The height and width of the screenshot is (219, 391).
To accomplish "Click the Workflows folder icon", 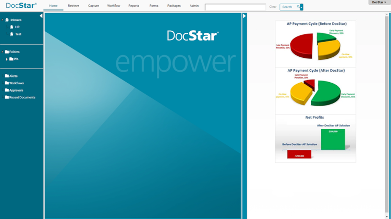I will pyautogui.click(x=7, y=83).
